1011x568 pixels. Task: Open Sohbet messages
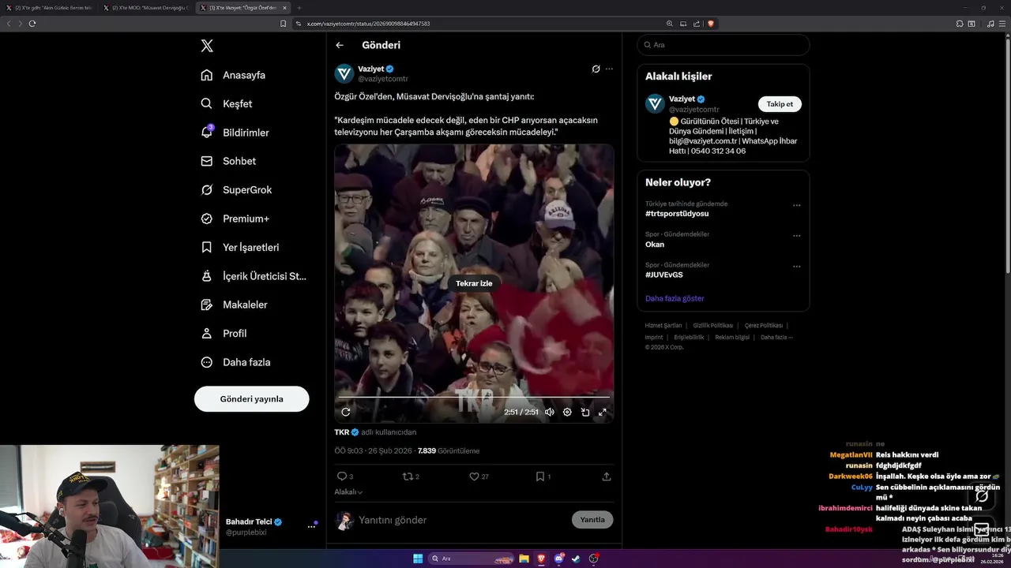(x=228, y=161)
